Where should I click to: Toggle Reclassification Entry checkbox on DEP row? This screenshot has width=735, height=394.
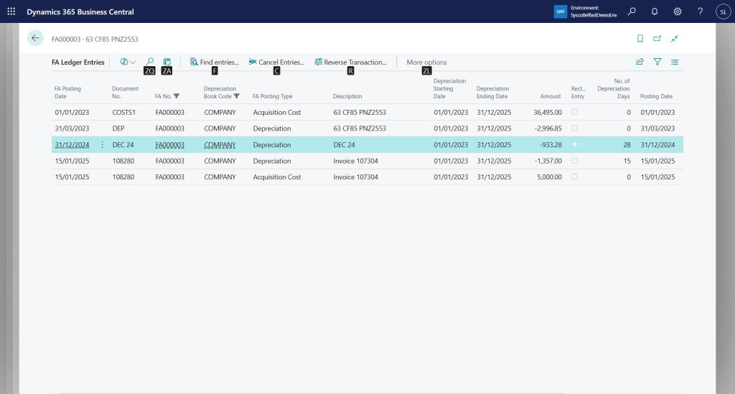(x=574, y=128)
